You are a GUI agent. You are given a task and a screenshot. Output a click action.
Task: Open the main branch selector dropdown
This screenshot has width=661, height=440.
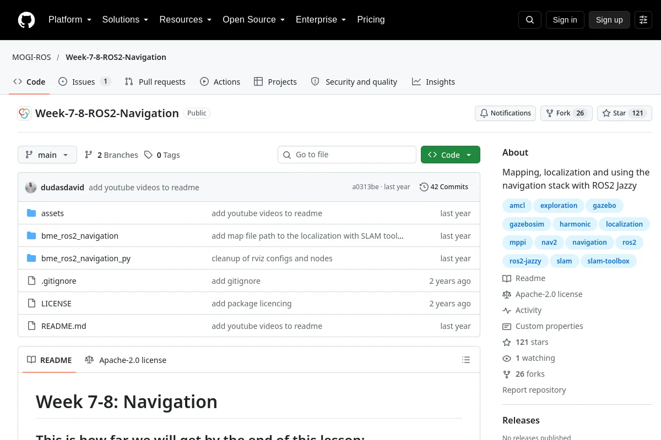coord(47,155)
